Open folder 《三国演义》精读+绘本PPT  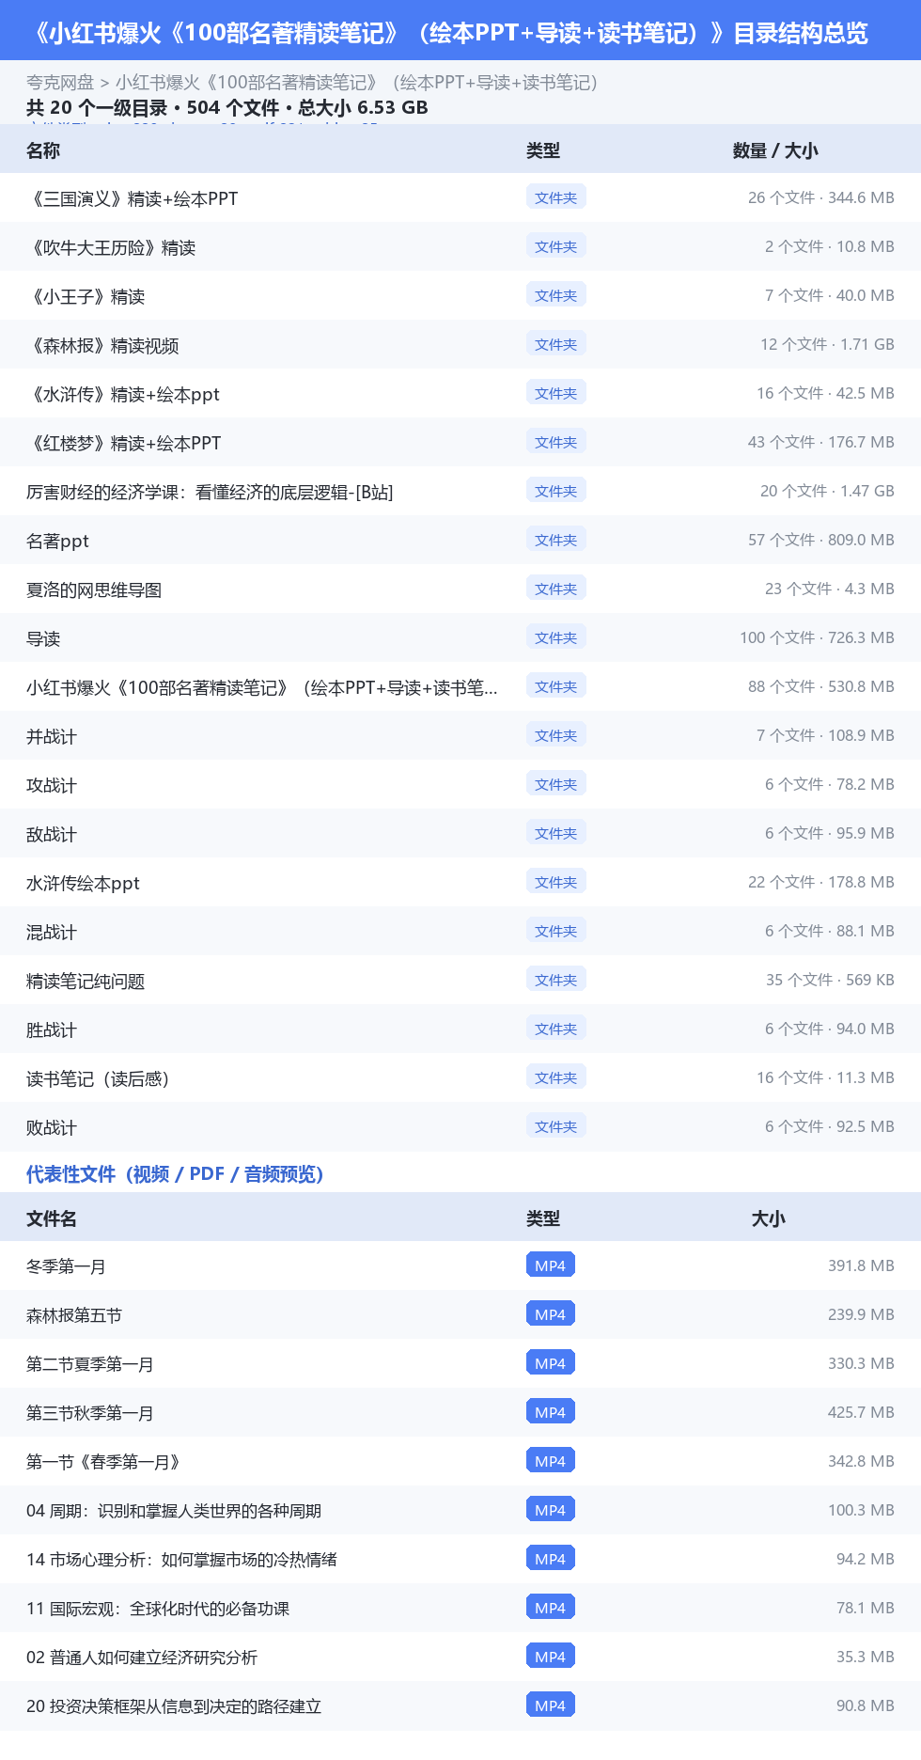click(x=133, y=198)
